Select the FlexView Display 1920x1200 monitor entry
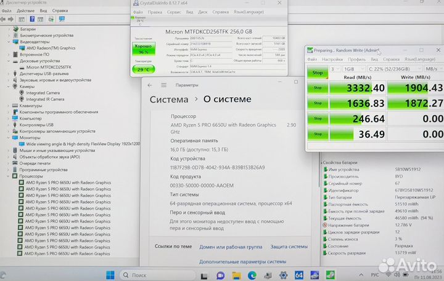The width and height of the screenshot is (444, 281). 83,144
